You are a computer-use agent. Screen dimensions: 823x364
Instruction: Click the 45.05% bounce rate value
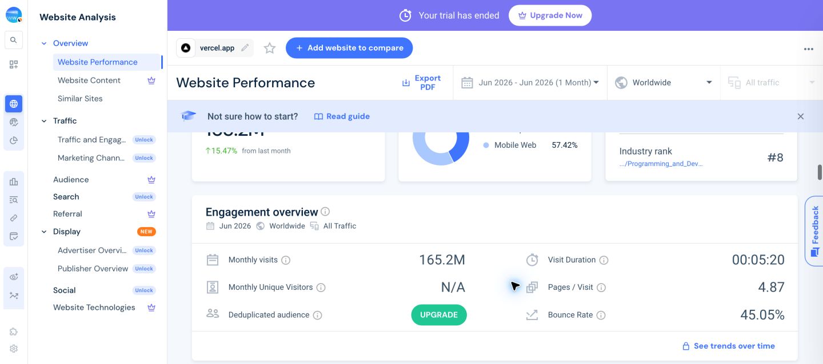tap(762, 315)
